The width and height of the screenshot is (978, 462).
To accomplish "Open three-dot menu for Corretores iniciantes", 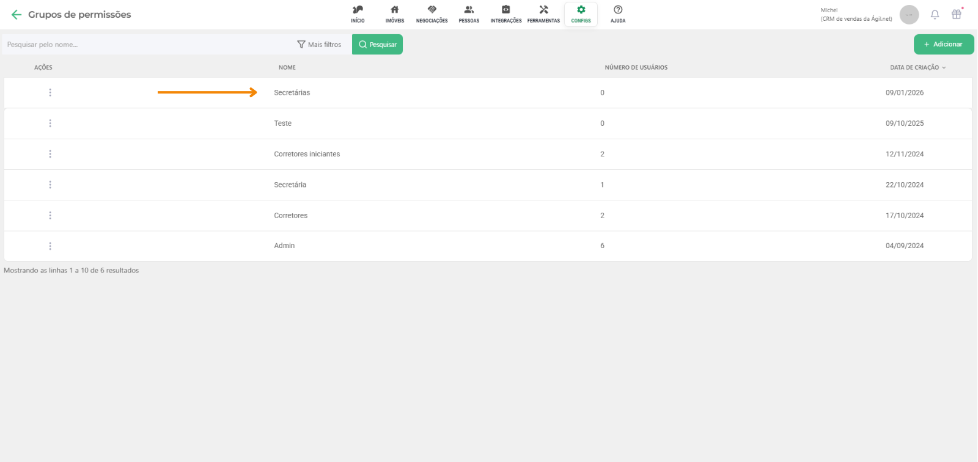I will pyautogui.click(x=50, y=154).
